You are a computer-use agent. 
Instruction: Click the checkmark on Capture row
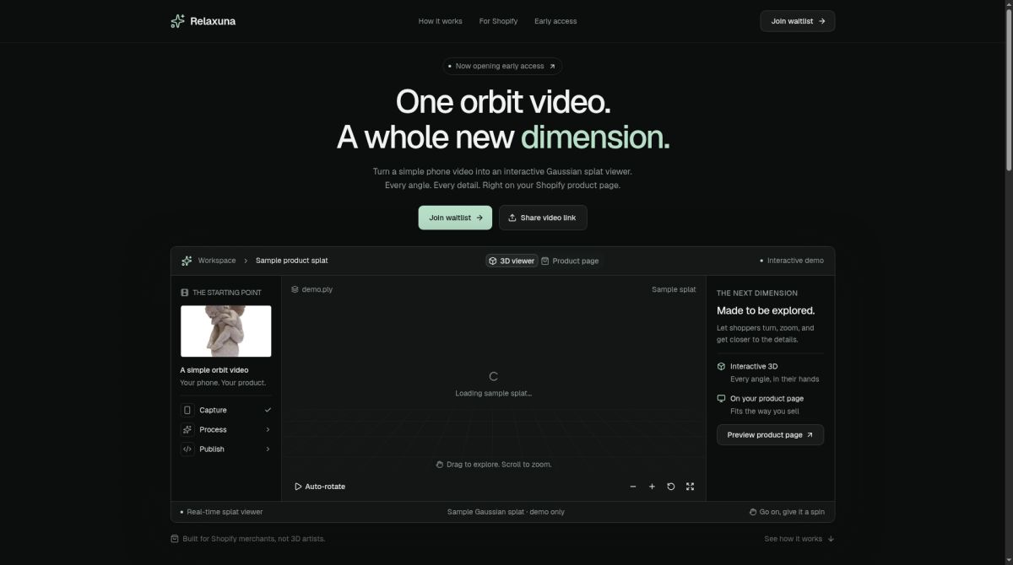tap(268, 410)
